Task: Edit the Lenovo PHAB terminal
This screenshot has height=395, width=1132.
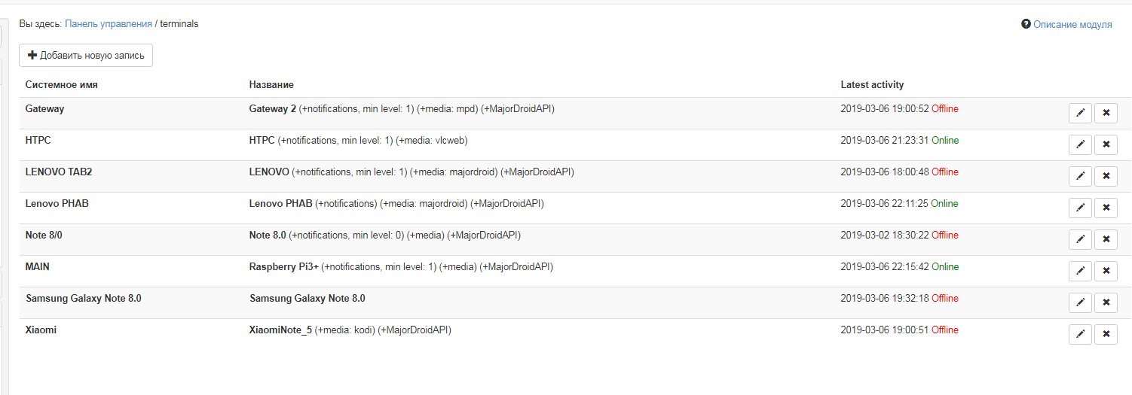Action: click(x=1080, y=208)
